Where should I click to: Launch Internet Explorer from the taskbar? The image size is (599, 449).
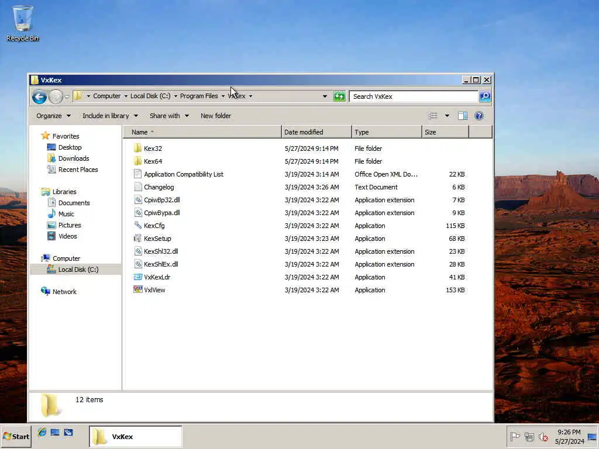tap(42, 432)
